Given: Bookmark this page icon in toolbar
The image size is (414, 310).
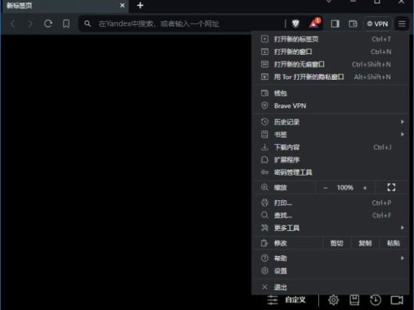Looking at the screenshot, I should click(66, 23).
